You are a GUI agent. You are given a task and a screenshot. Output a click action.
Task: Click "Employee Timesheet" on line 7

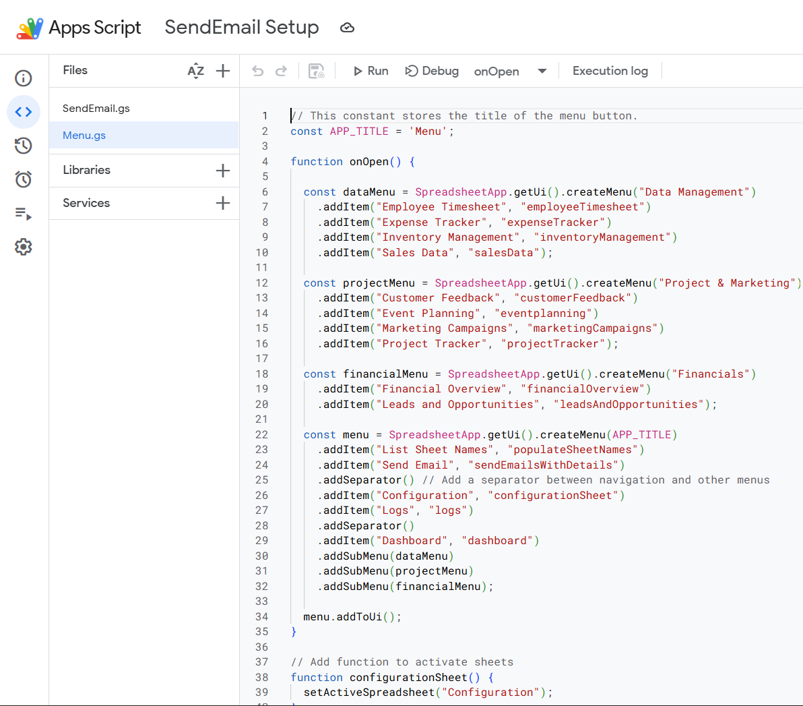click(x=441, y=207)
